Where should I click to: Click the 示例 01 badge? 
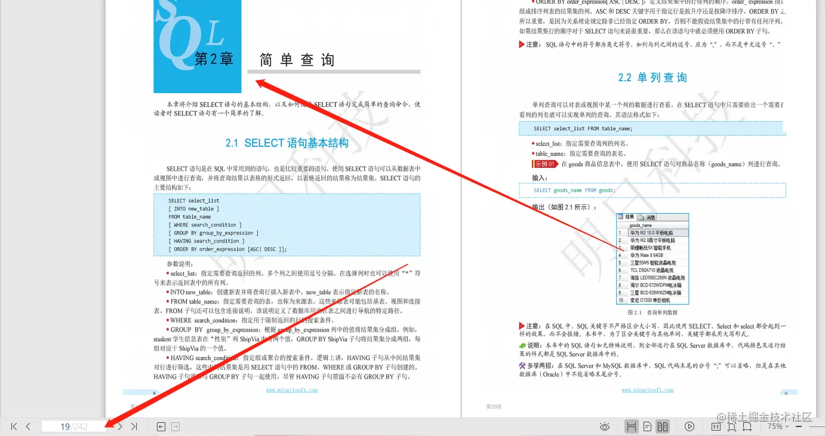(544, 164)
